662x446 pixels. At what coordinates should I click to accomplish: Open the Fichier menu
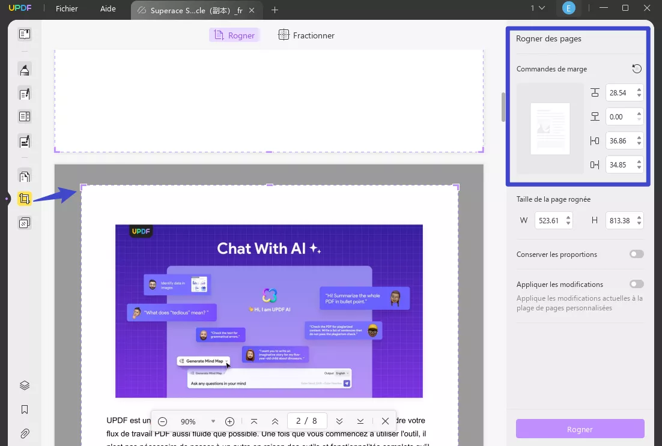click(x=67, y=8)
